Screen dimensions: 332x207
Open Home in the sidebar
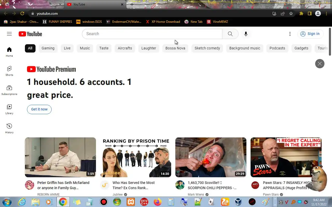coord(9,52)
